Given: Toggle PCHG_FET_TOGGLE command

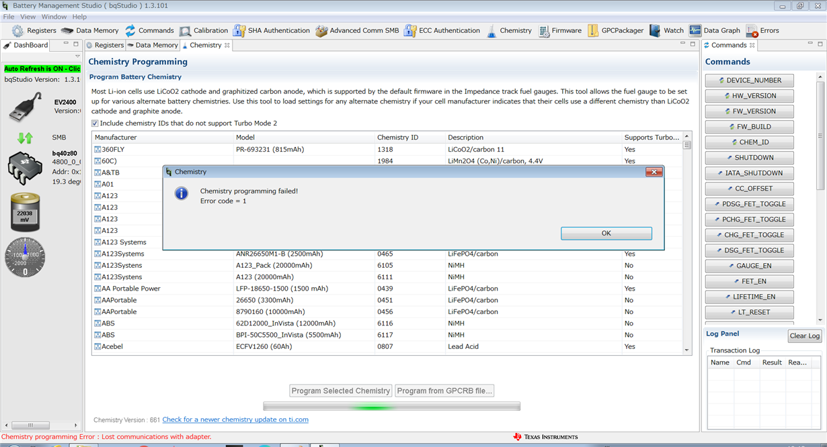Looking at the screenshot, I should click(750, 219).
